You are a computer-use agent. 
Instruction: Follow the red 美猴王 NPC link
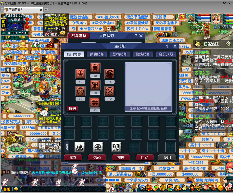tap(226, 77)
